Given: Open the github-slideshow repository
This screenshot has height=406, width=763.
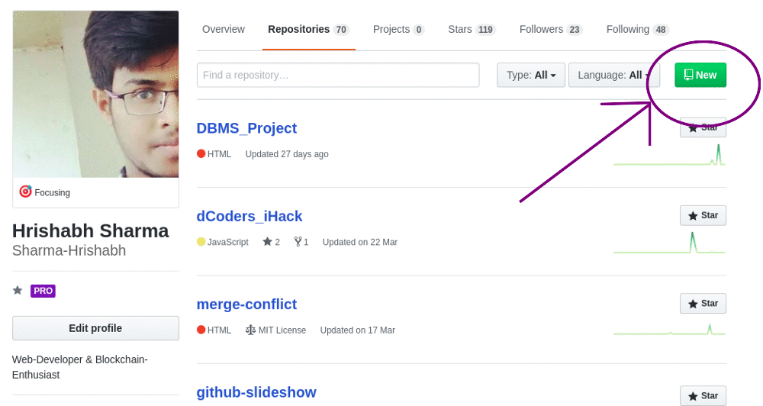Looking at the screenshot, I should coord(256,392).
